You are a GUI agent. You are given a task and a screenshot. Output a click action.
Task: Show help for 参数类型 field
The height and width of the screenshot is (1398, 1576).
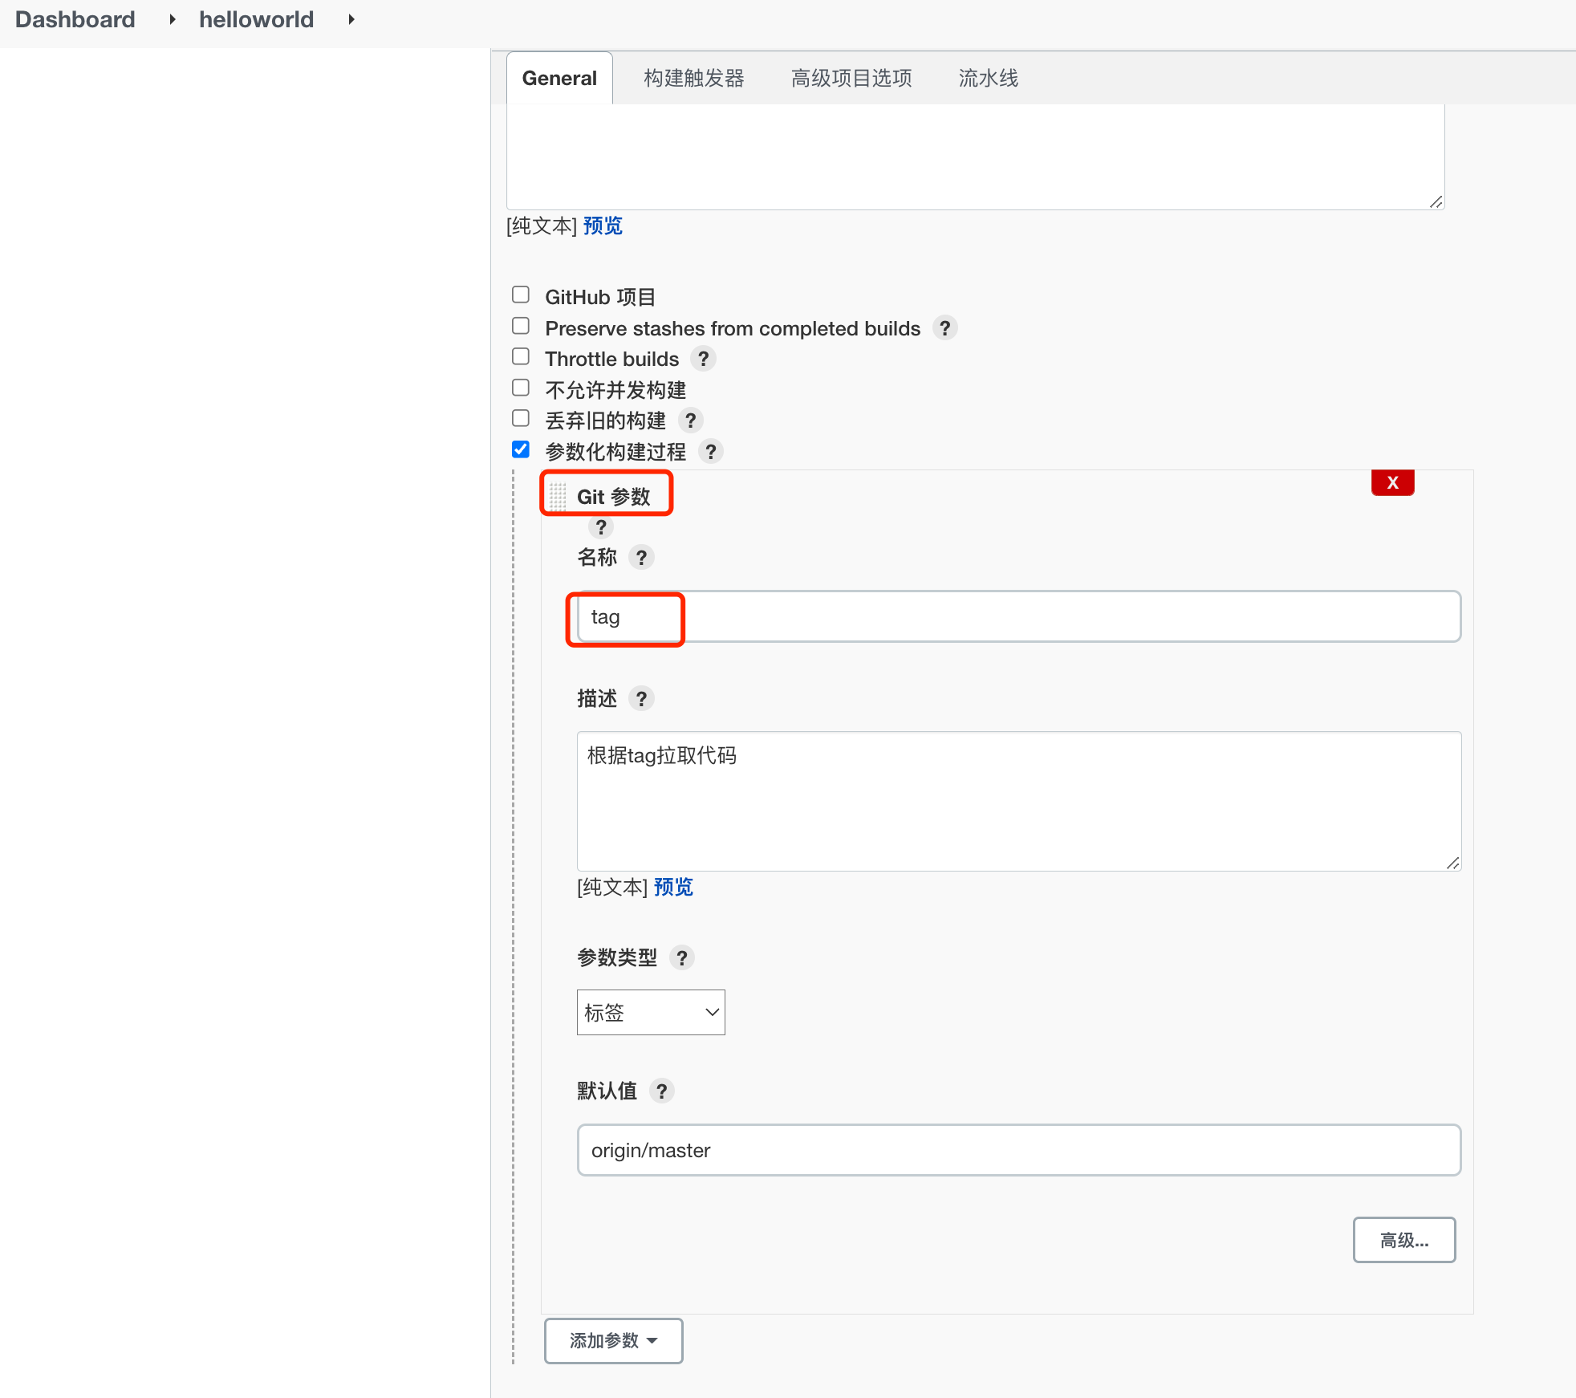[x=681, y=958]
